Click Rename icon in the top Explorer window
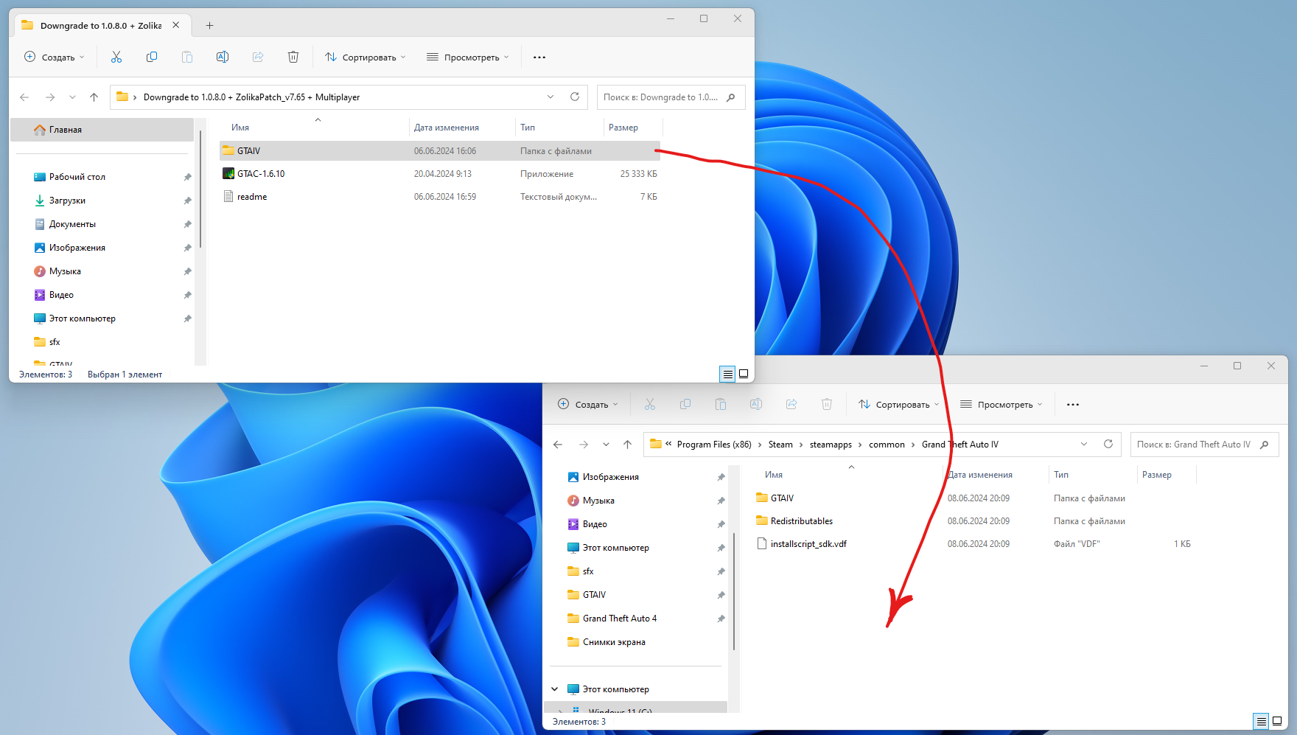 [223, 57]
